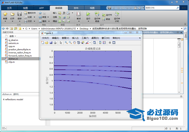
Task: Click the Save (保存) disk icon
Action: click(x=19, y=14)
